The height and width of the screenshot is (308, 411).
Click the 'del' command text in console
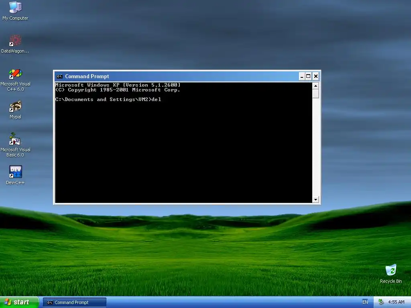(x=157, y=99)
